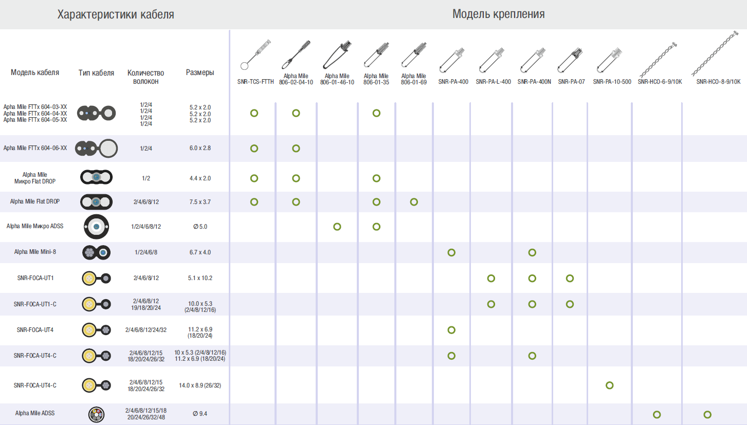747x425 pixels.
Task: Click the SNR-PA-400 clamp image
Action: pyautogui.click(x=452, y=60)
